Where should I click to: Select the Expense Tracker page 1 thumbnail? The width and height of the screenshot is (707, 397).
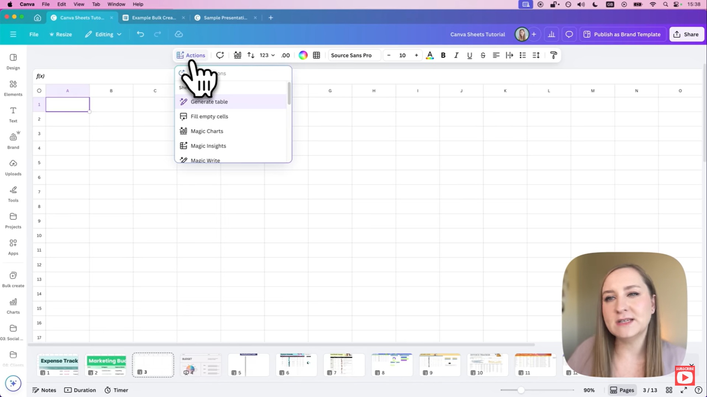tap(58, 365)
